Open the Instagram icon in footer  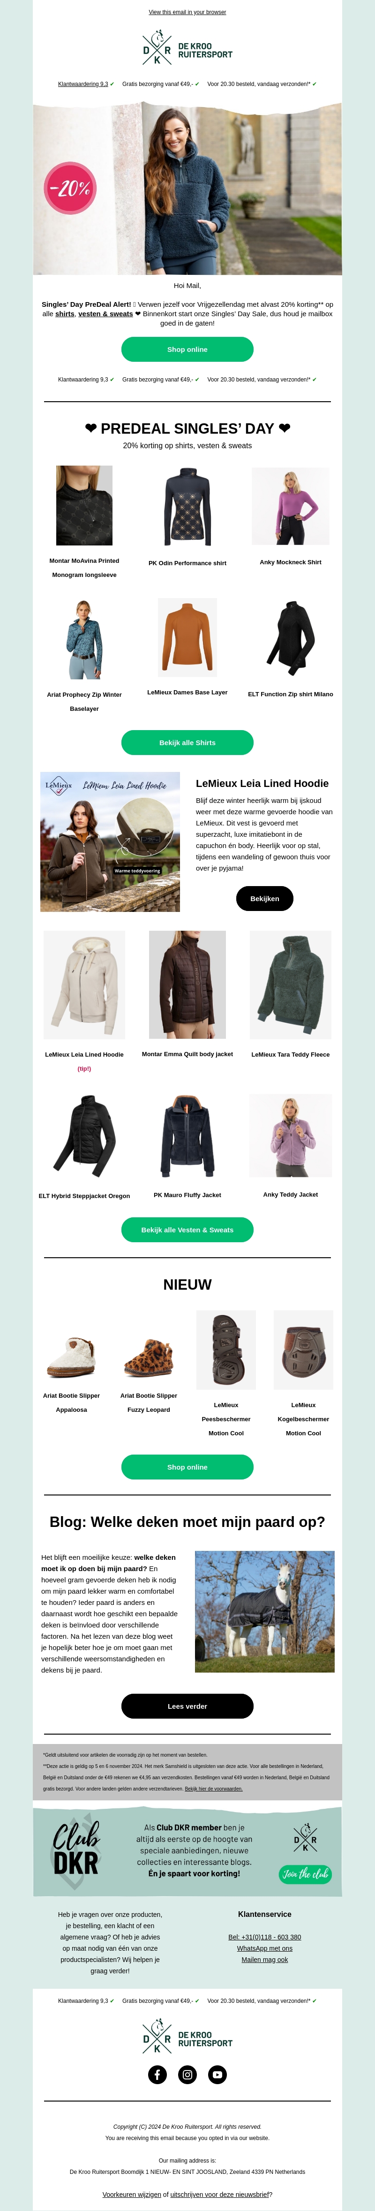pyautogui.click(x=187, y=2075)
